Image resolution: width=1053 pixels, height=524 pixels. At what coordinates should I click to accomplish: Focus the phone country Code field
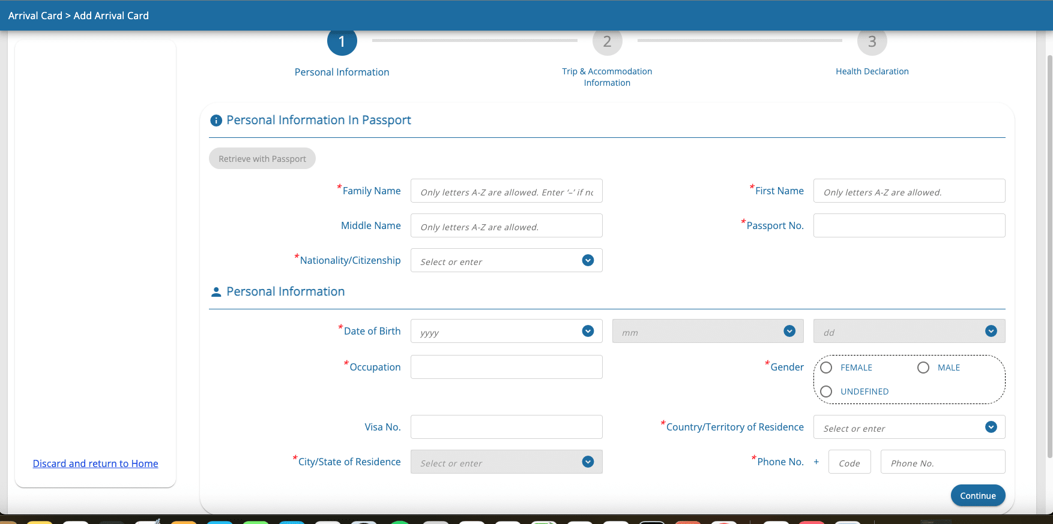849,462
